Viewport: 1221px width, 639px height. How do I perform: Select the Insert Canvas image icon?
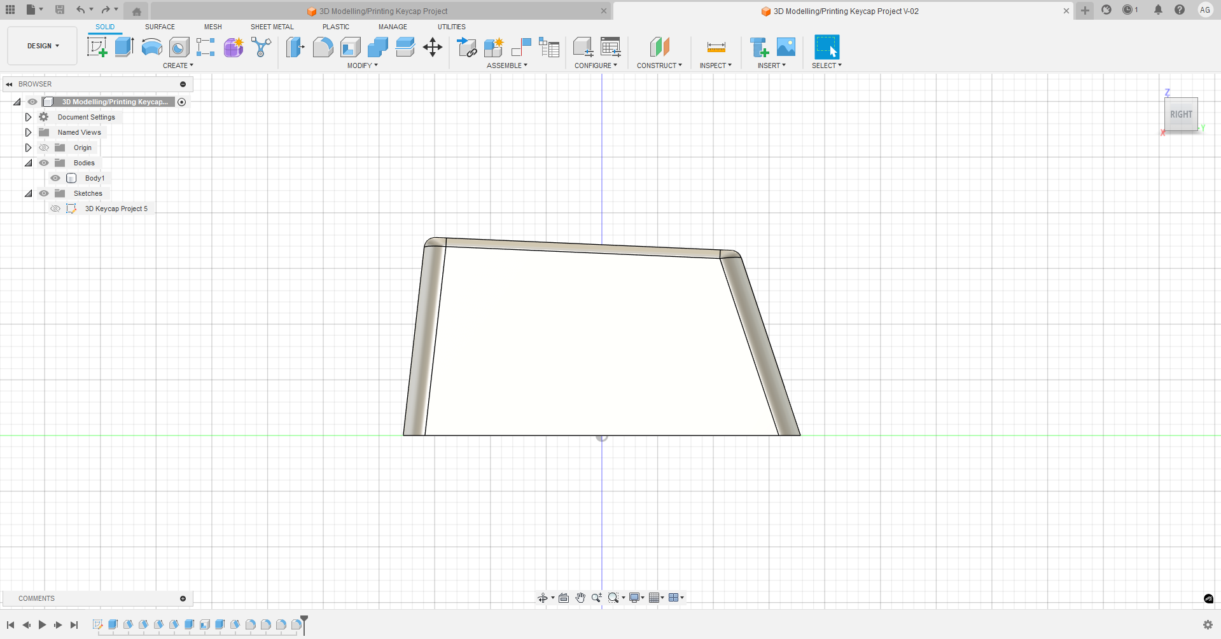(786, 47)
